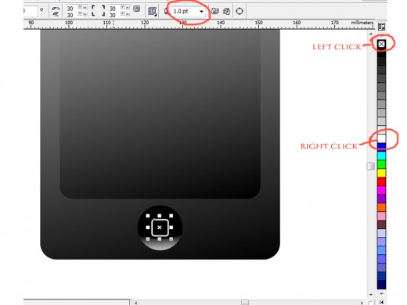Click the center X of selected square
The width and height of the screenshot is (407, 305).
[160, 228]
